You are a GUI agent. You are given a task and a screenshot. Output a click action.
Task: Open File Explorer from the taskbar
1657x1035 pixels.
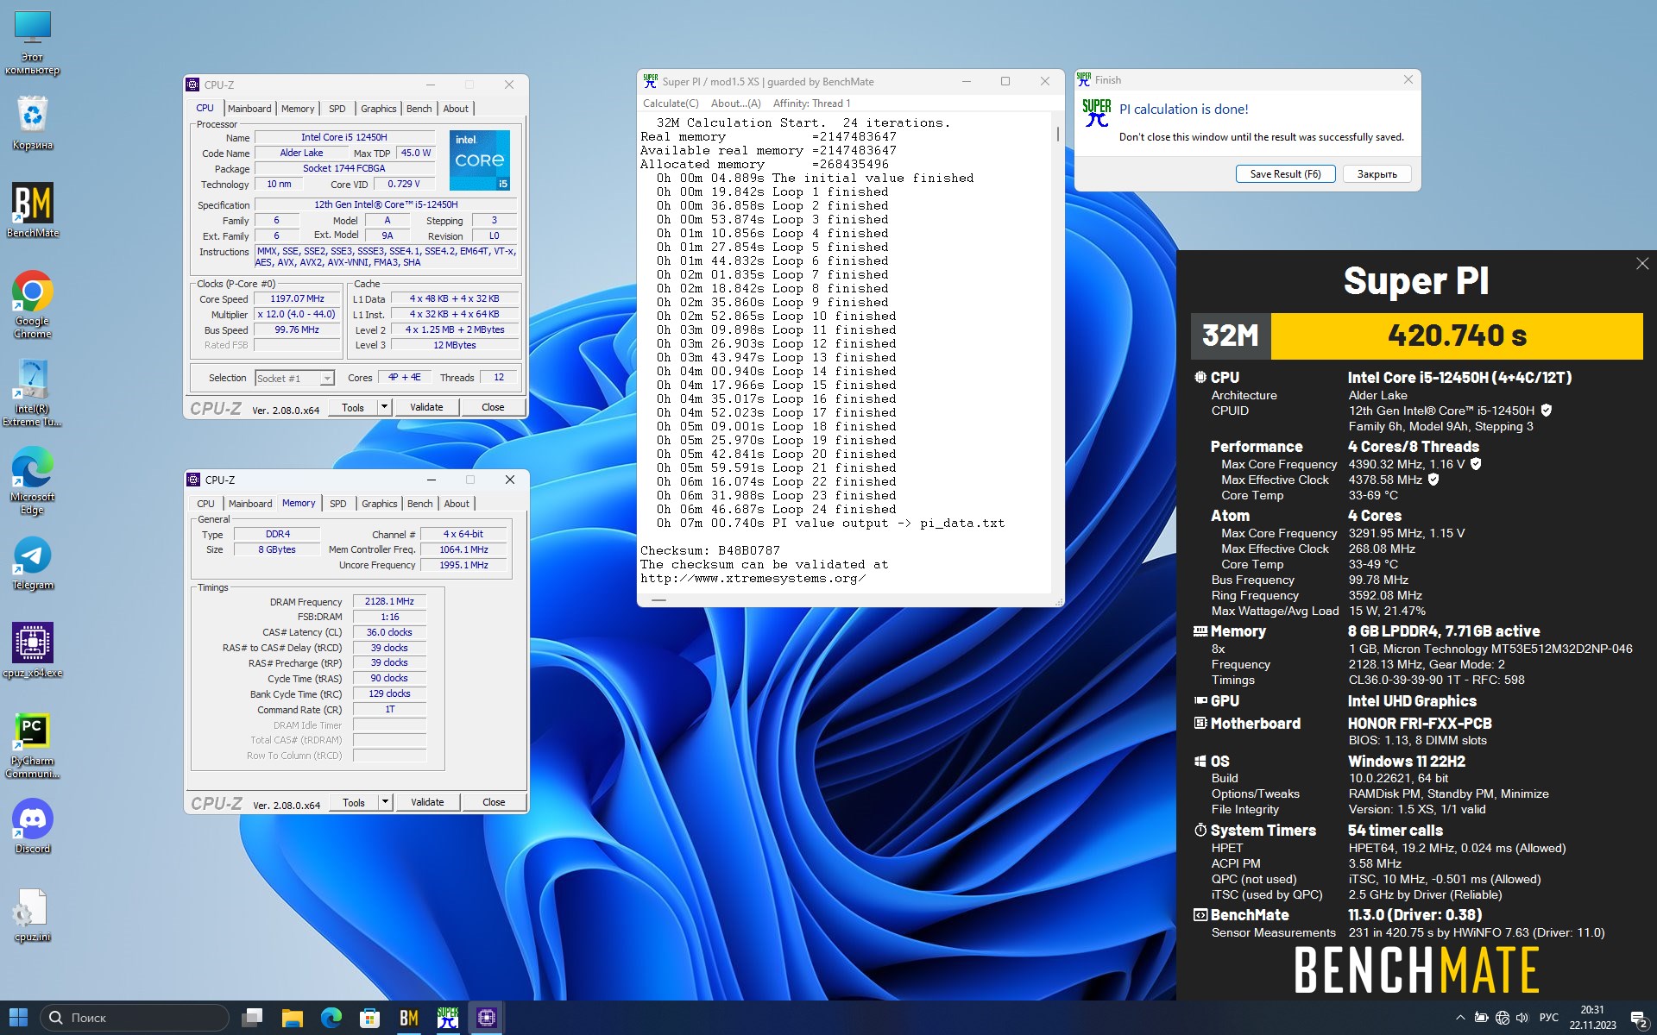click(293, 1018)
